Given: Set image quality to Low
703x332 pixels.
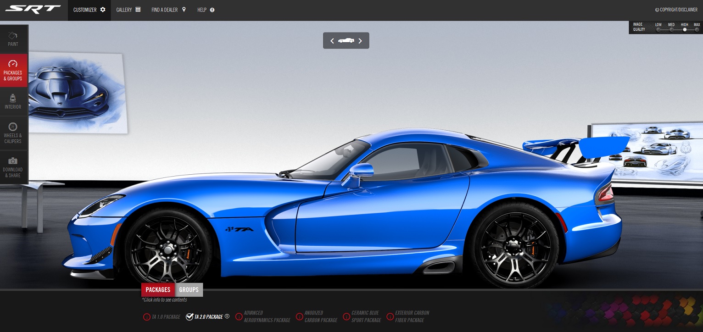Looking at the screenshot, I should point(658,30).
